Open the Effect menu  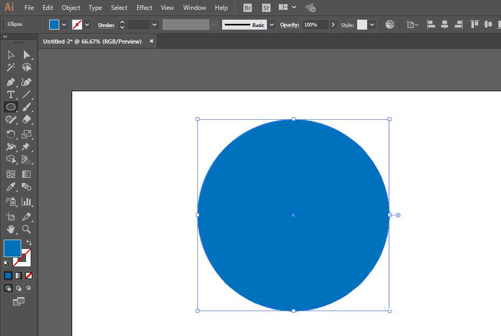(144, 8)
